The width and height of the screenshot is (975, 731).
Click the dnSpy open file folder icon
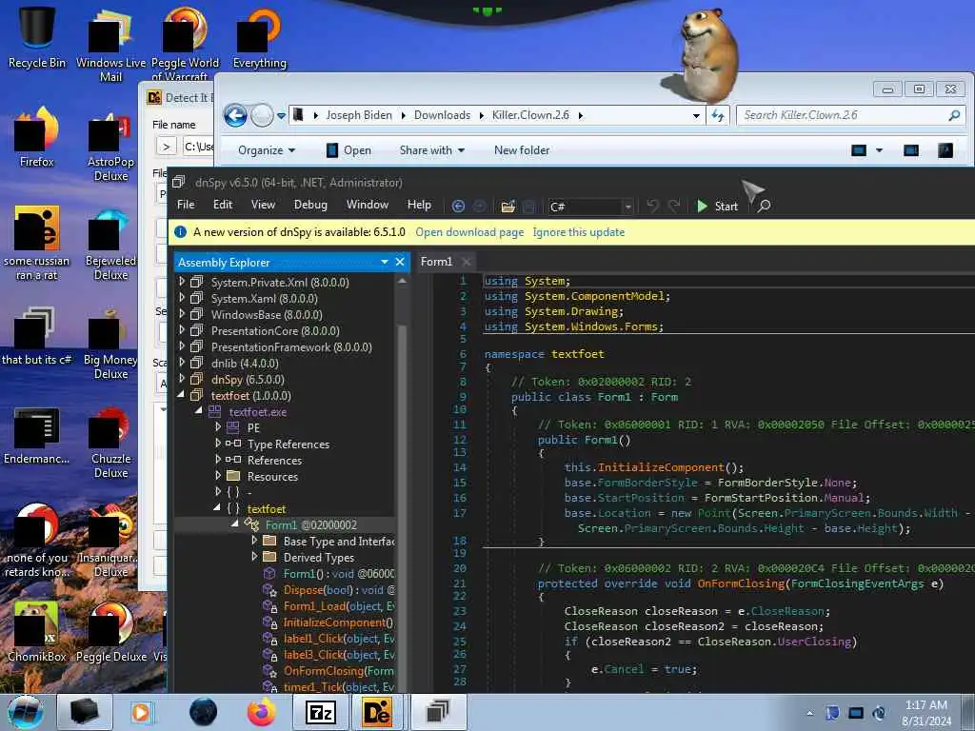508,207
